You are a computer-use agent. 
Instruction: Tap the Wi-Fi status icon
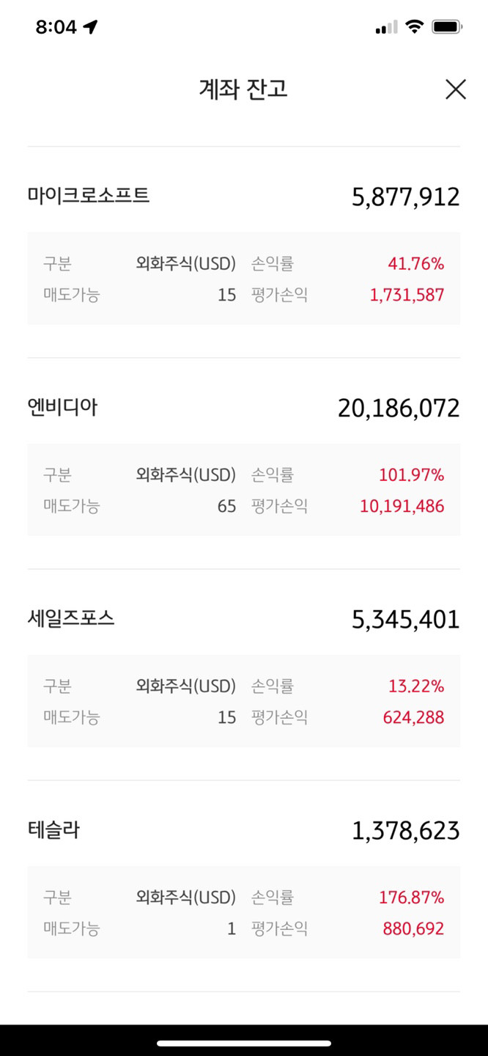[415, 27]
